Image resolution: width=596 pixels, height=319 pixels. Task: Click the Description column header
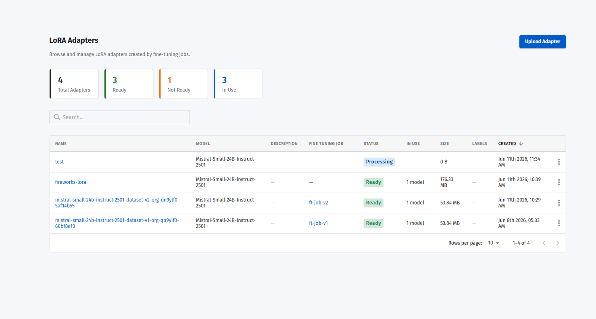pos(284,144)
